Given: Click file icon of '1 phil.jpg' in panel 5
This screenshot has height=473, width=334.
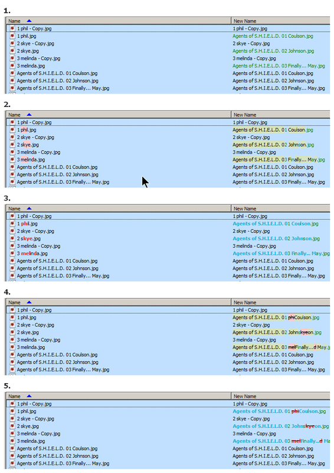Looking at the screenshot, I should click(12, 411).
